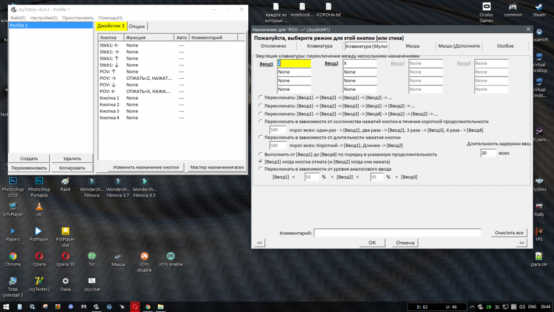Switch to the Опции tab
Viewport: 554px width, 312px height.
137,26
